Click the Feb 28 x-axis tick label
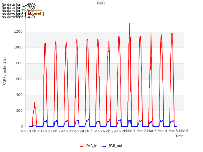 [121, 131]
